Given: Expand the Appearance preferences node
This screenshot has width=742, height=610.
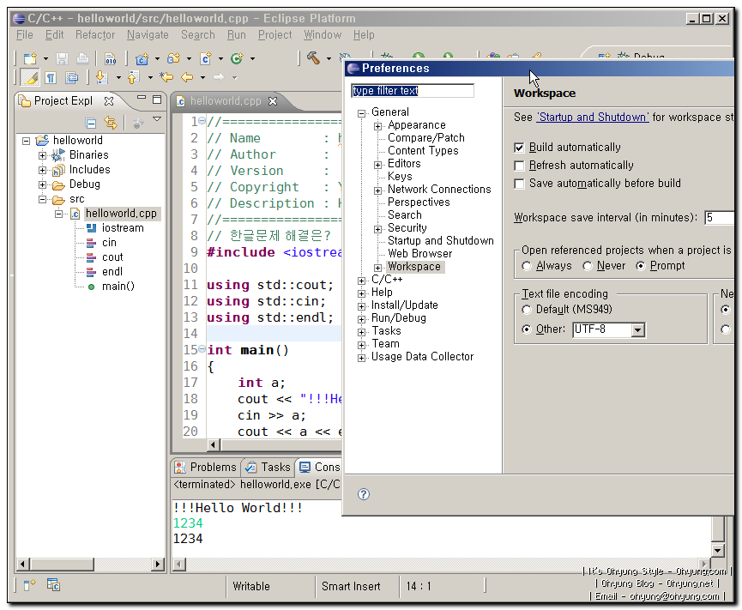Looking at the screenshot, I should pos(377,126).
